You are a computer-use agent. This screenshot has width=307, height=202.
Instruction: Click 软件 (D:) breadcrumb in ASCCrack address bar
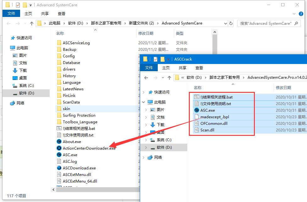(194, 77)
